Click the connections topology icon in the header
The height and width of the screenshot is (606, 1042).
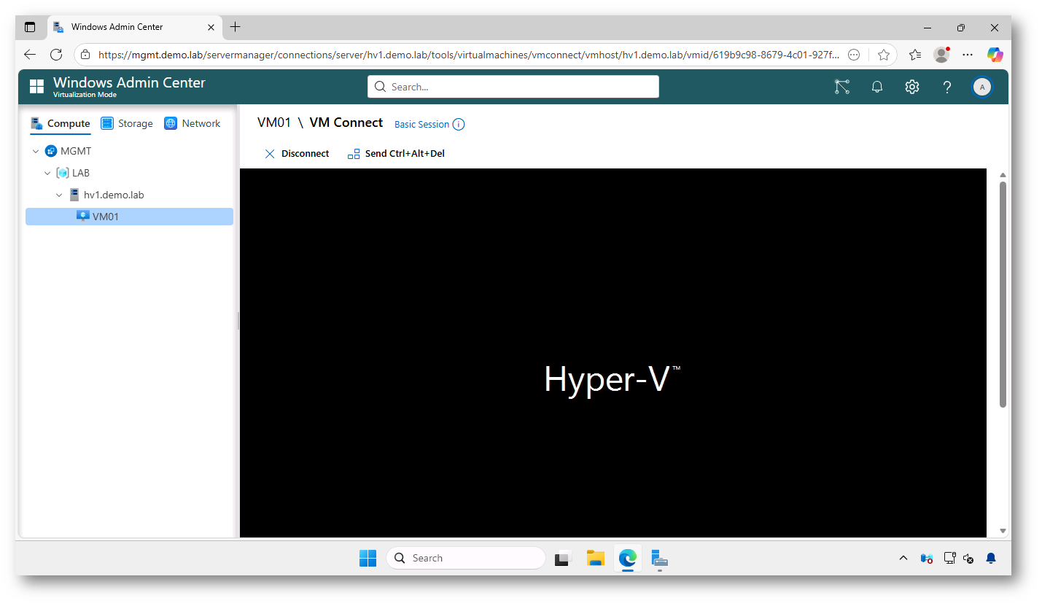click(842, 87)
